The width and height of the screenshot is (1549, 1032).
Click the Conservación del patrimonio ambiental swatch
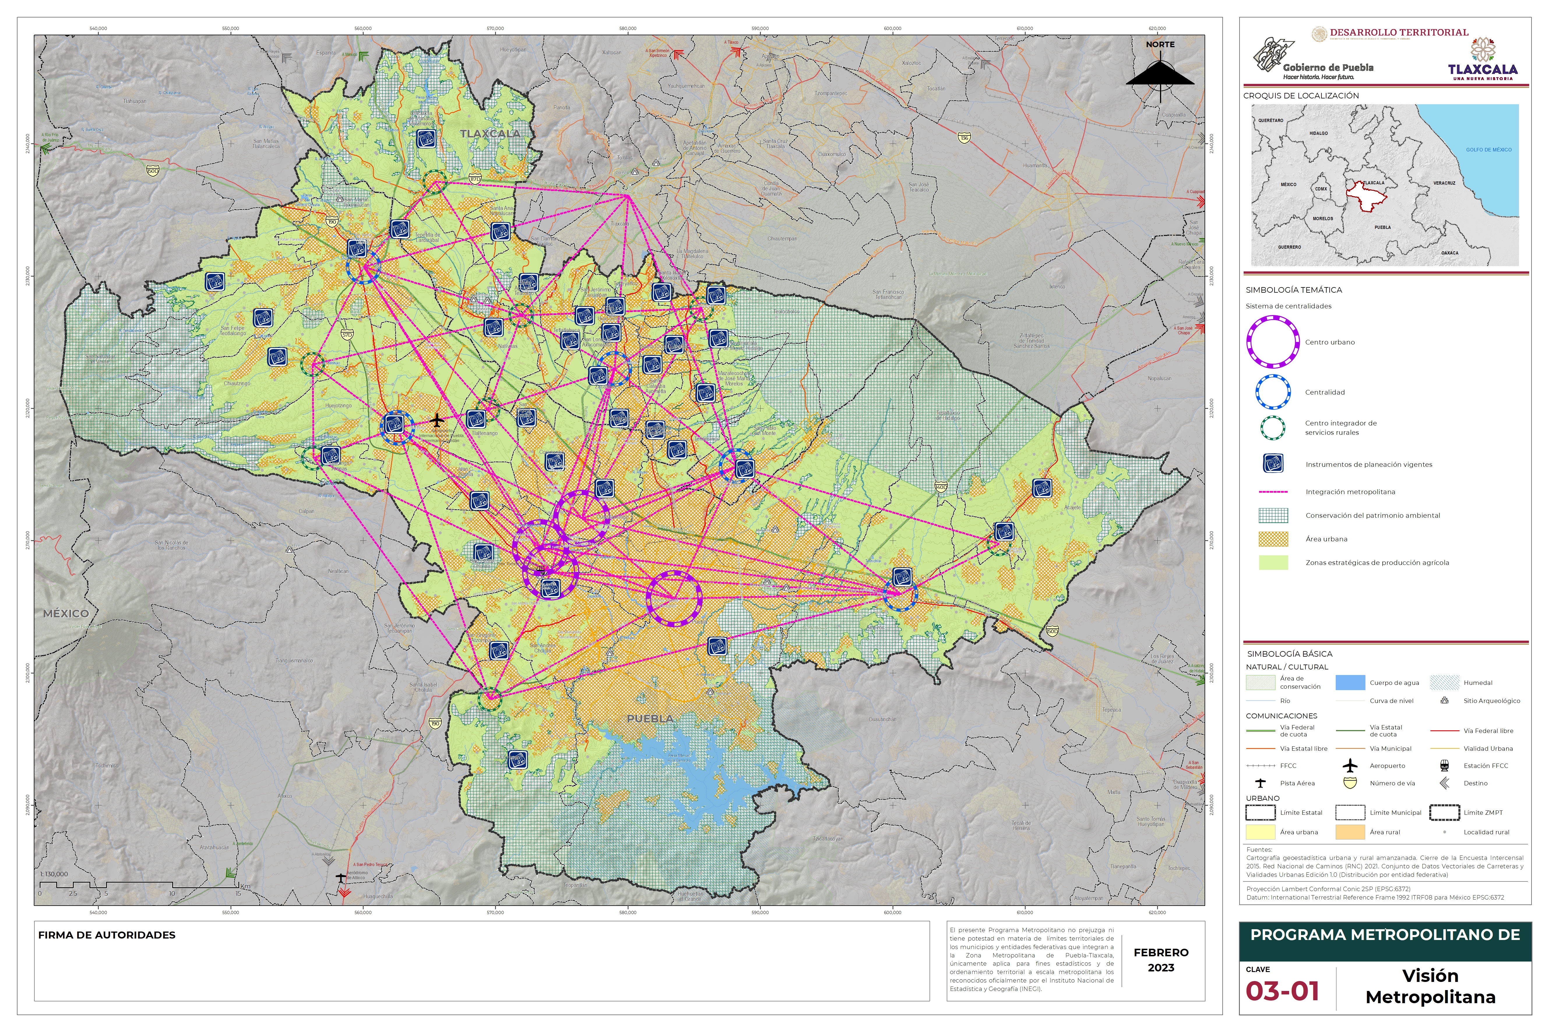(x=1273, y=515)
